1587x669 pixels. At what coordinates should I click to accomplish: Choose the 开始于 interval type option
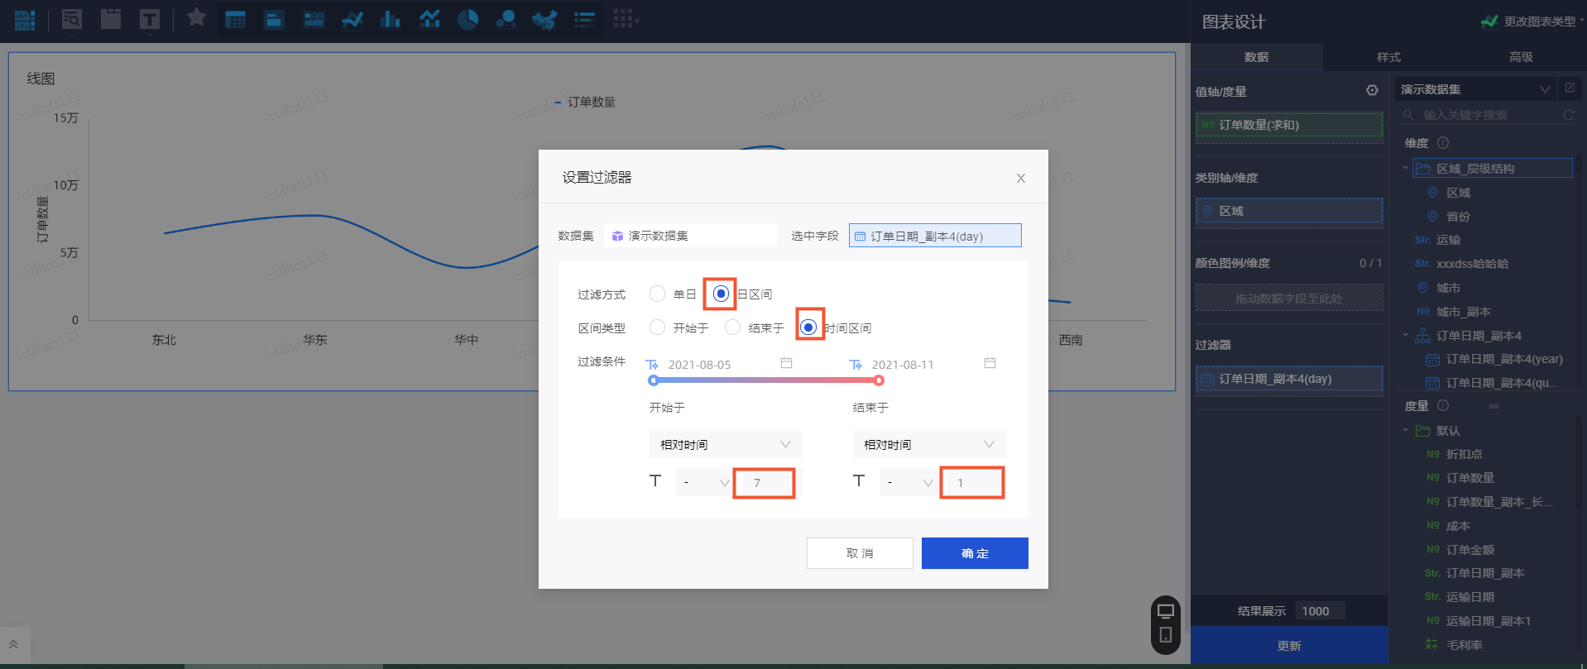tap(657, 328)
